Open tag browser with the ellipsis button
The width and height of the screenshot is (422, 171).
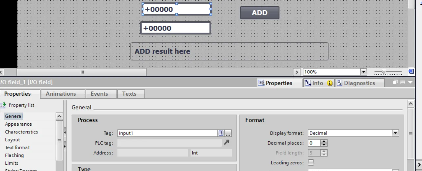(228, 133)
